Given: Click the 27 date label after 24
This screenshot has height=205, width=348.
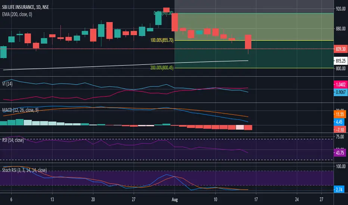Looking at the screenshot, I should 321,199.
